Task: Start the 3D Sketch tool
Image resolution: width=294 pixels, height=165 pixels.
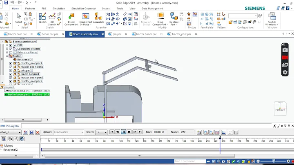Action: (x=52, y=19)
